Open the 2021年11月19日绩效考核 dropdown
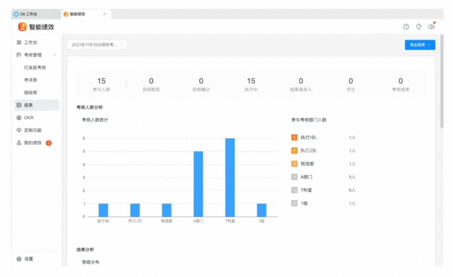 [x=97, y=45]
